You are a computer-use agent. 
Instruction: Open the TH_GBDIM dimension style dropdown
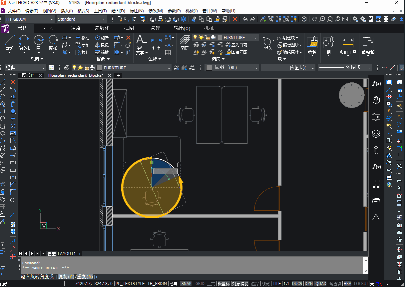(29, 19)
